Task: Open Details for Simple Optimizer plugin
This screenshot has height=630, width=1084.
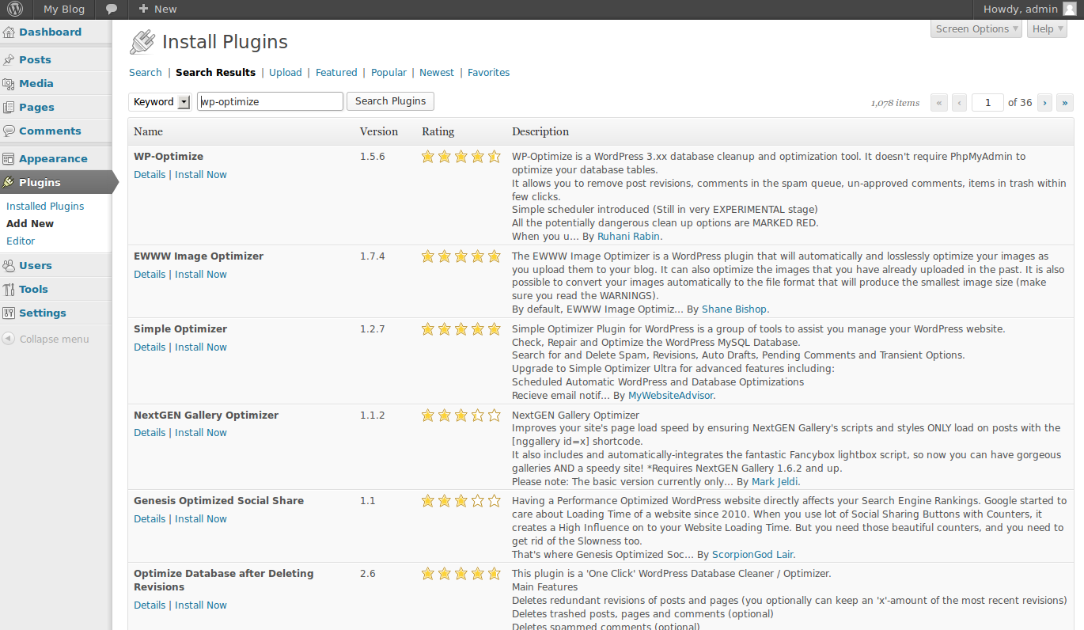Action: coord(150,347)
